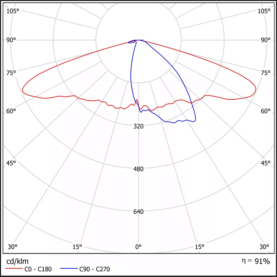Click the right 90° angle label
The image size is (277, 277).
(x=266, y=40)
